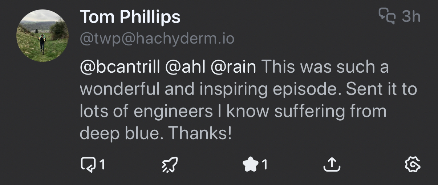Boost the post with rocket icon

click(x=170, y=166)
